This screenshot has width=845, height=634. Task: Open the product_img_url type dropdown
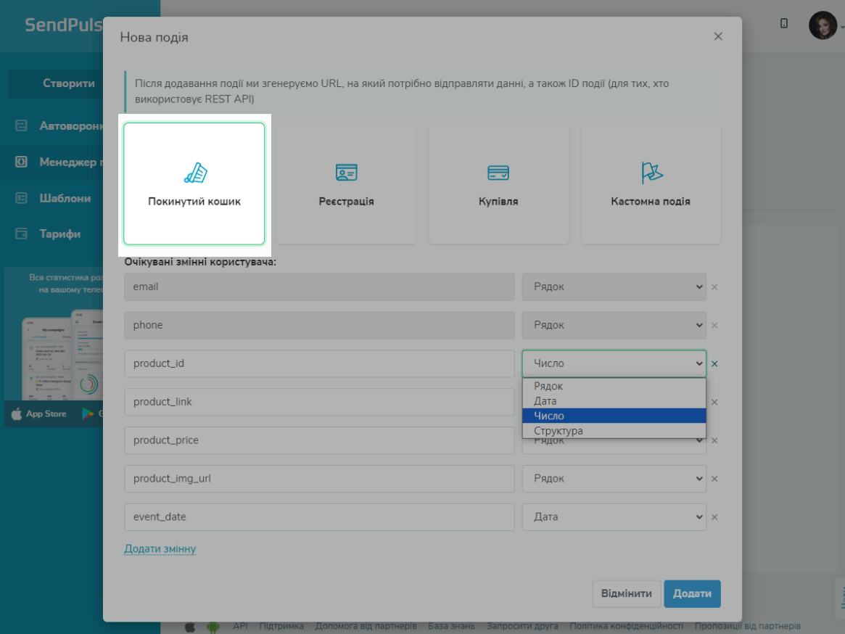614,478
